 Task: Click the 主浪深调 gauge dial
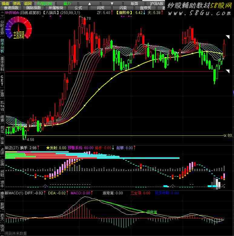(18, 28)
